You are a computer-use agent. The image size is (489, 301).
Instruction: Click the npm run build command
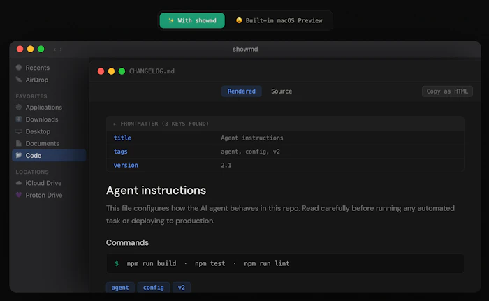(x=152, y=263)
